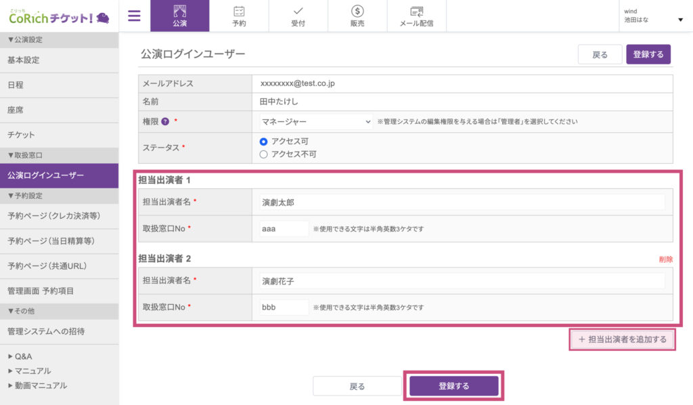
Task: Open the メール配信 mail icon
Action: point(417,12)
